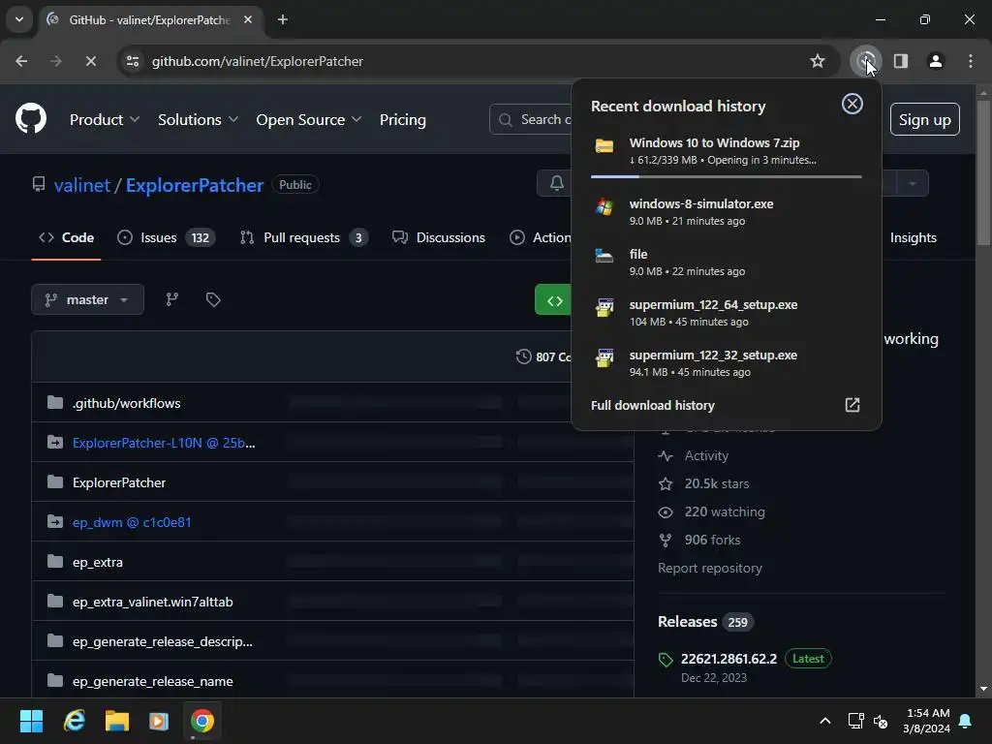Launch Internet Explorer from taskbar

[75, 721]
